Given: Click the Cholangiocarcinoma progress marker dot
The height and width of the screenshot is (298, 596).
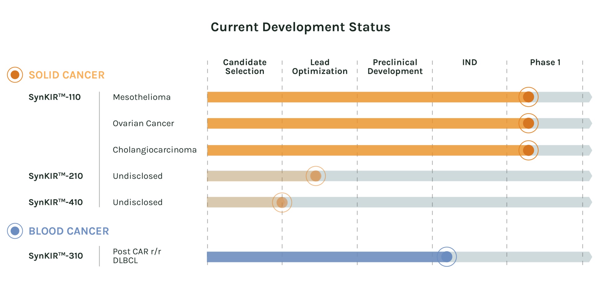Looking at the screenshot, I should point(528,150).
